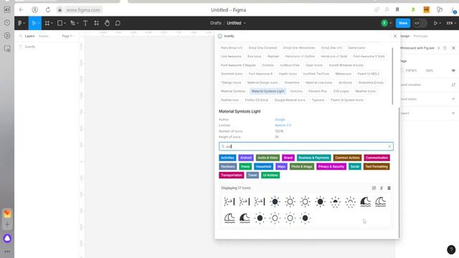
Task: Expand the Pen tool options arrow
Action: pyautogui.click(x=77, y=24)
